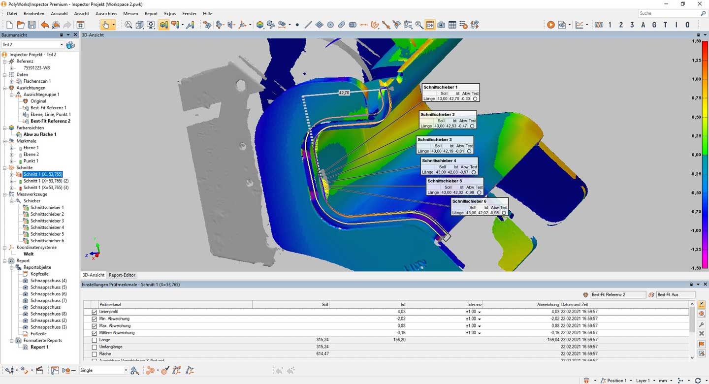This screenshot has height=384, width=709.
Task: Run the macro with the orange play button
Action: coord(551,25)
